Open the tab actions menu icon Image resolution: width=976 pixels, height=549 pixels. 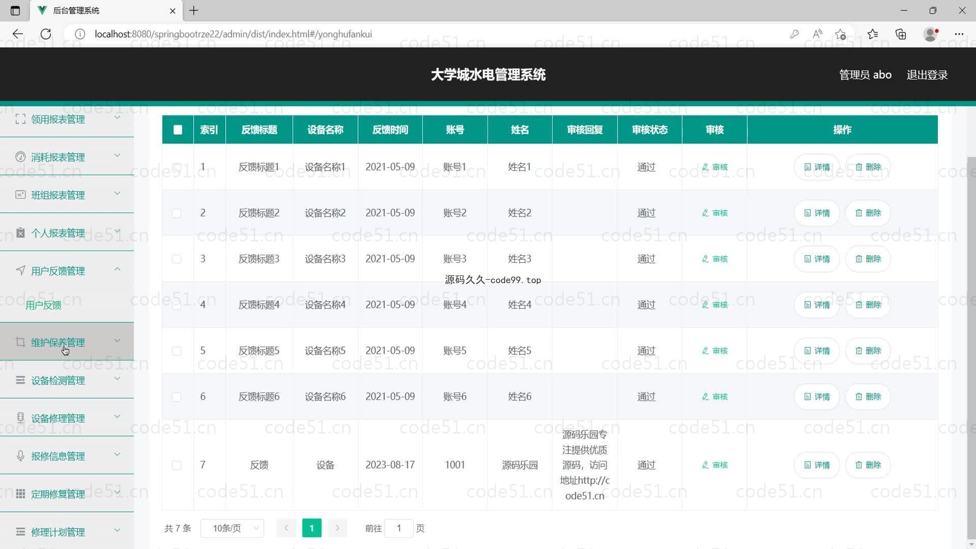pos(15,10)
